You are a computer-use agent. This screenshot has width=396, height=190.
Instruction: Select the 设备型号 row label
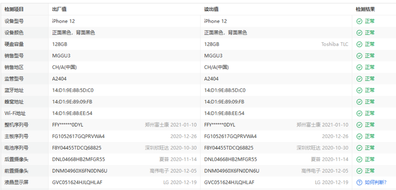(14, 21)
